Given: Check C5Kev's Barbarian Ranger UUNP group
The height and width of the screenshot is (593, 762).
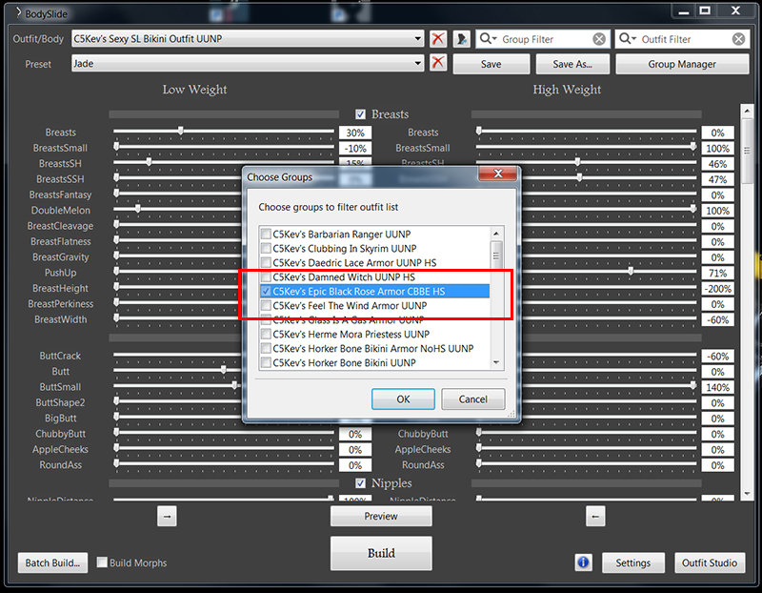Looking at the screenshot, I should tap(266, 234).
